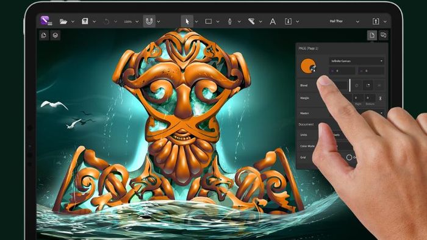
Task: Open the Infinite Canvas page size dropdown
Action: pos(356,61)
